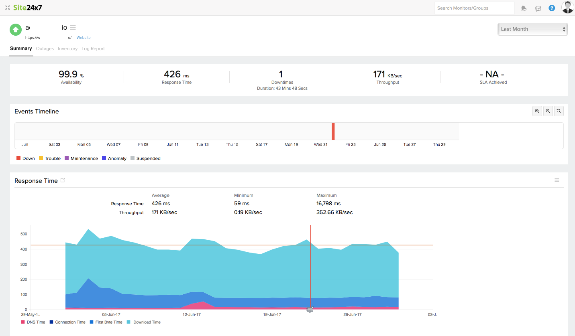Open the hamburger menu beside monitor name
The width and height of the screenshot is (575, 336).
pos(73,28)
